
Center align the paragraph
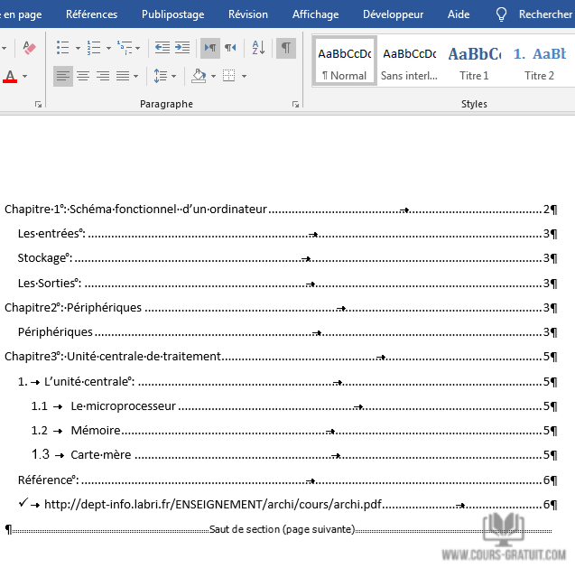point(83,76)
